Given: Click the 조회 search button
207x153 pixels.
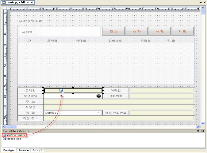Looking at the screenshot, I should tap(113, 32).
